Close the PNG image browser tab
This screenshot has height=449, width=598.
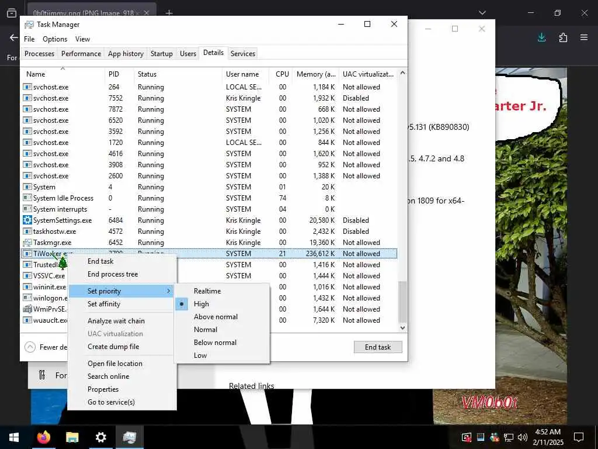(x=147, y=13)
